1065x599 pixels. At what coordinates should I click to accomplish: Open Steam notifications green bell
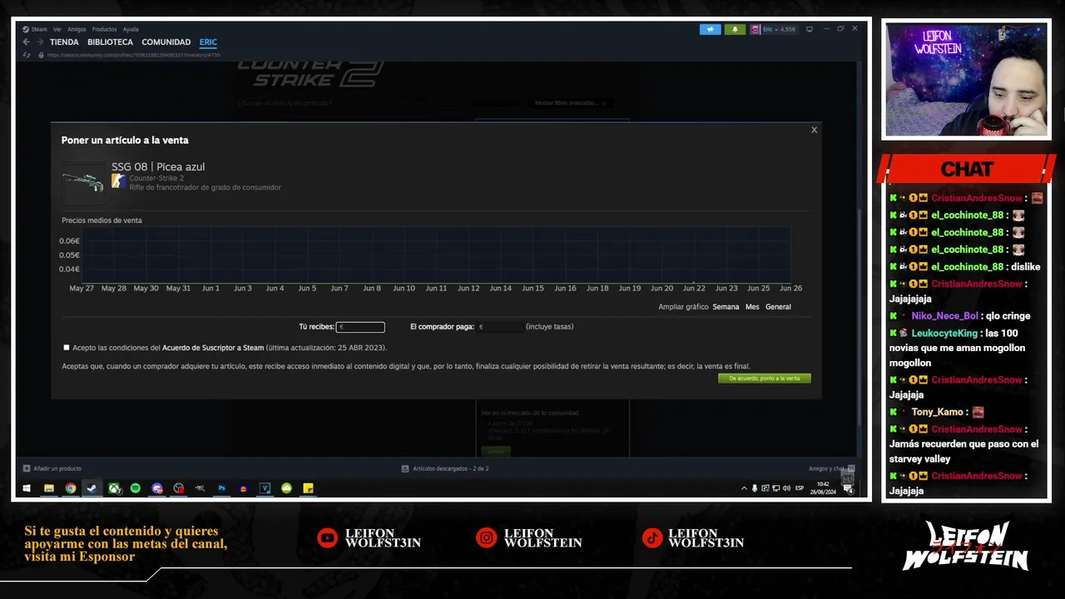(735, 29)
